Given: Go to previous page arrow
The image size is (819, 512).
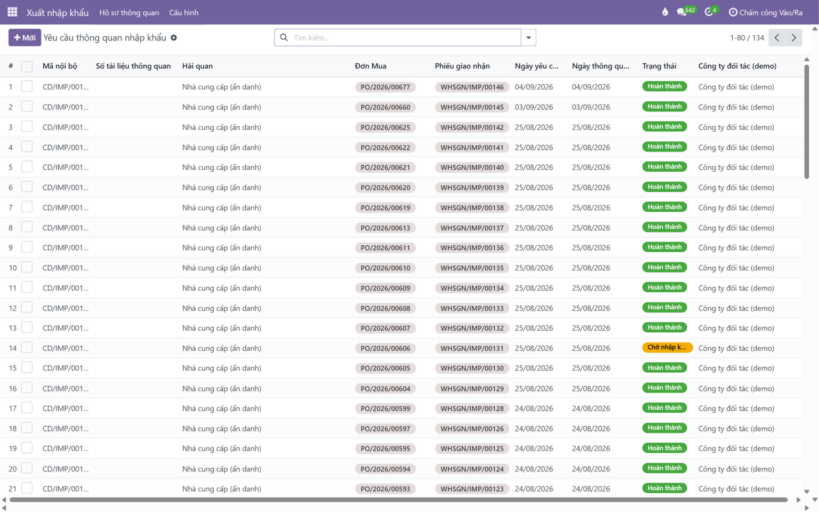Looking at the screenshot, I should (x=777, y=38).
